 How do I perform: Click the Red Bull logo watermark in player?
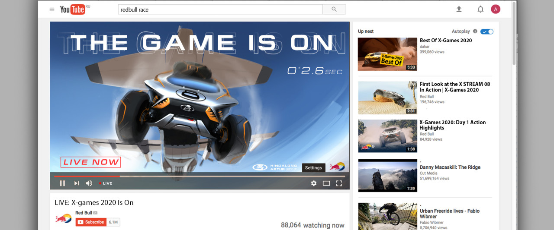point(337,167)
